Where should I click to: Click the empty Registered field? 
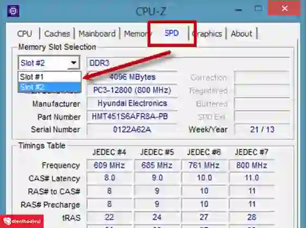pos(262,91)
